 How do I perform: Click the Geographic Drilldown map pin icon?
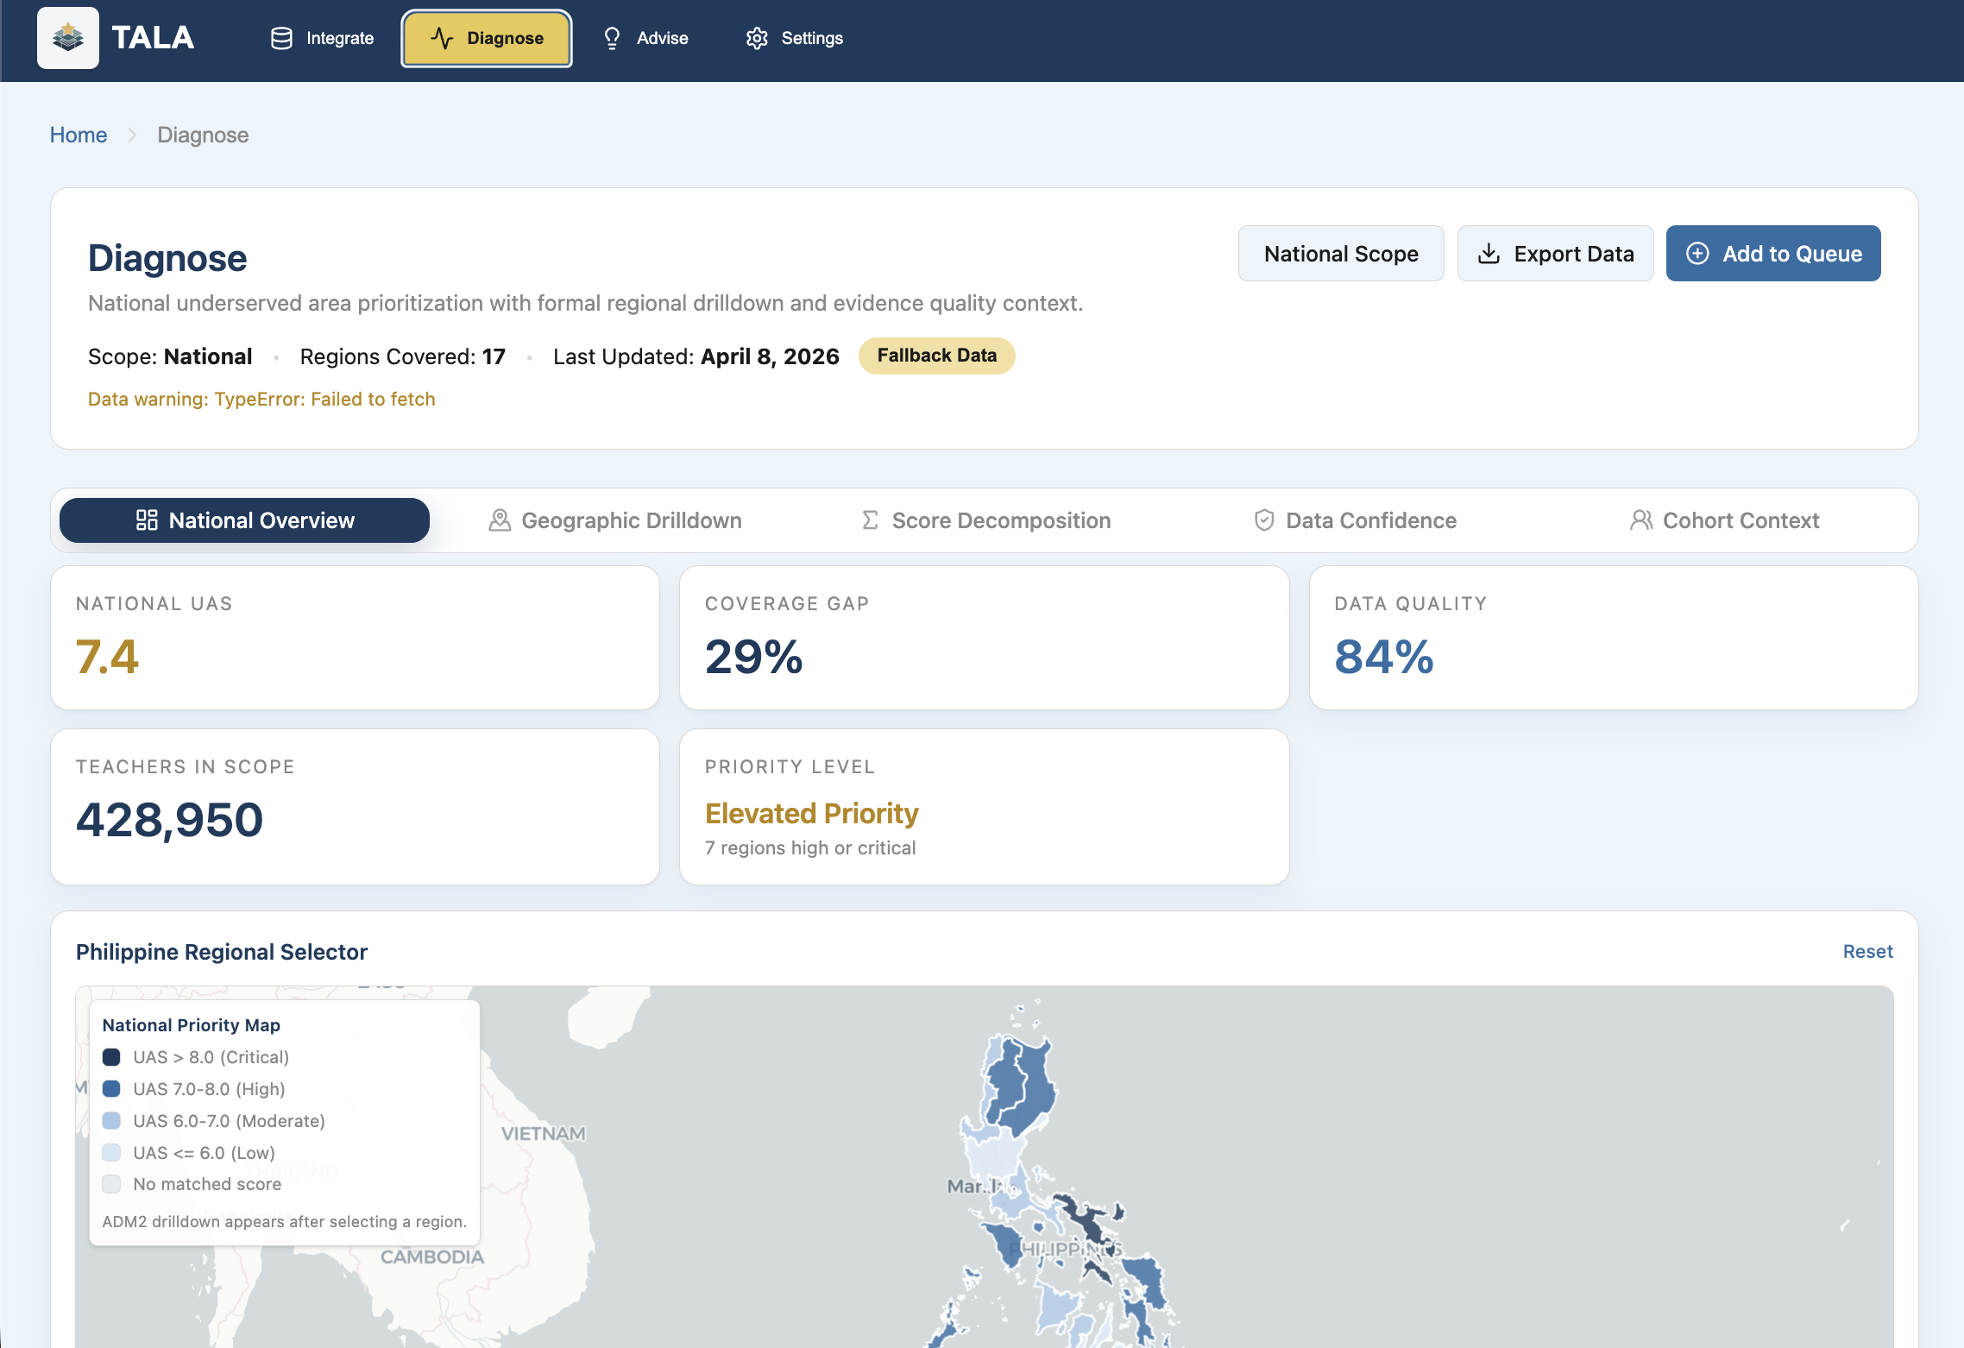(500, 520)
